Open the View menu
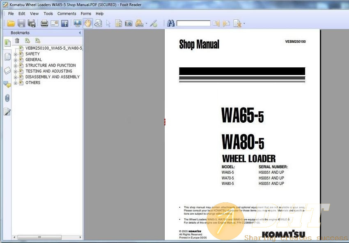Image resolution: width=349 pixels, height=243 pixels. [x=34, y=14]
